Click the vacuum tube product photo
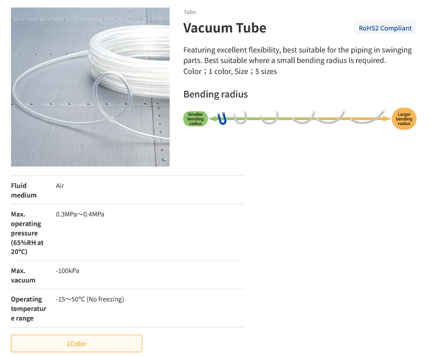 tap(90, 86)
